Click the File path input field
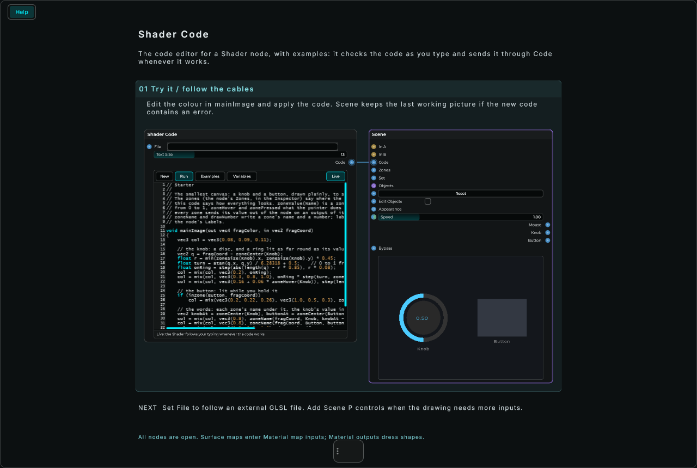The height and width of the screenshot is (468, 697). (x=253, y=146)
